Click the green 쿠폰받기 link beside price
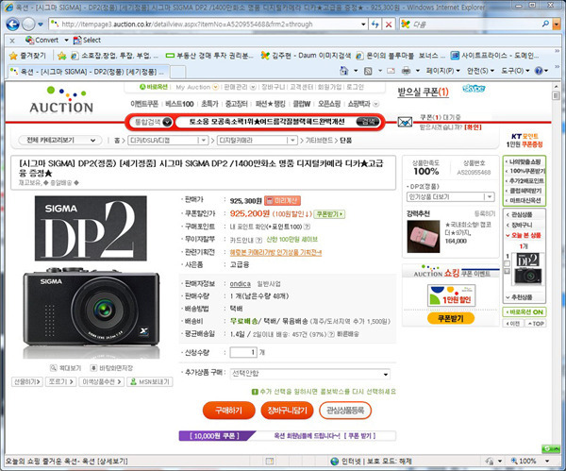The width and height of the screenshot is (566, 471). point(329,214)
